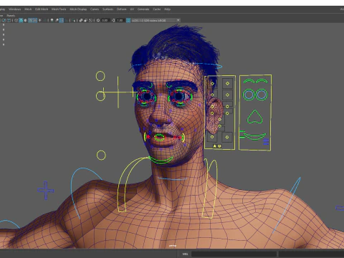Click the view transform dropdown arrow
344x258 pixels.
pos(178,20)
